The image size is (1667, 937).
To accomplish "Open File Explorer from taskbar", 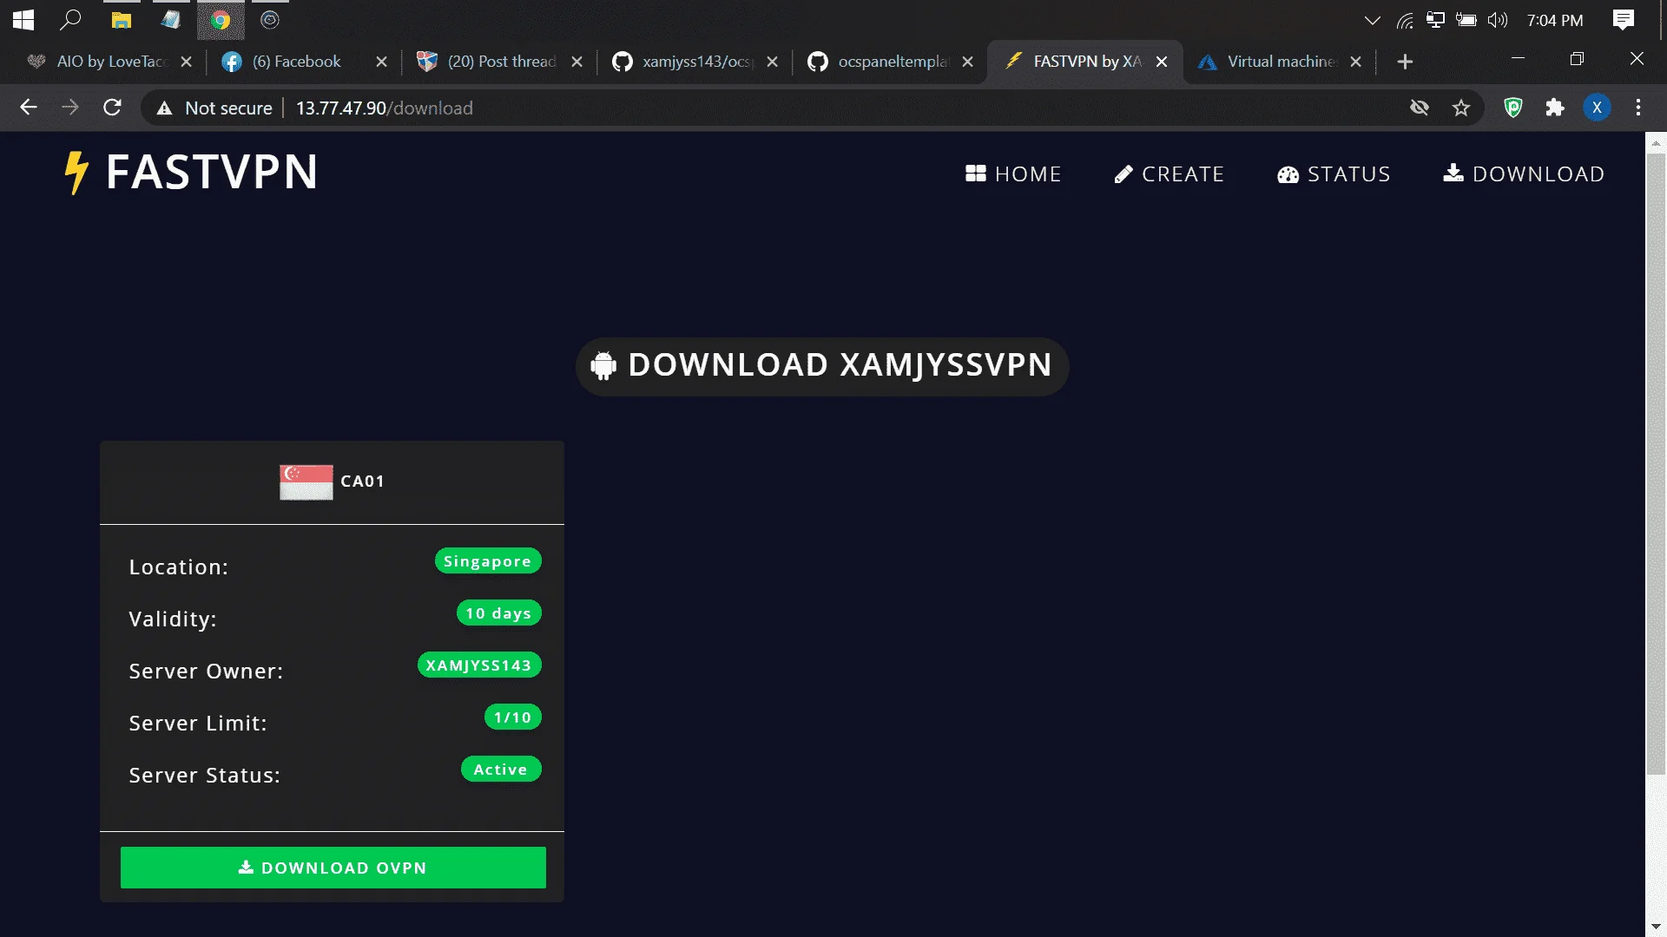I will (x=122, y=20).
